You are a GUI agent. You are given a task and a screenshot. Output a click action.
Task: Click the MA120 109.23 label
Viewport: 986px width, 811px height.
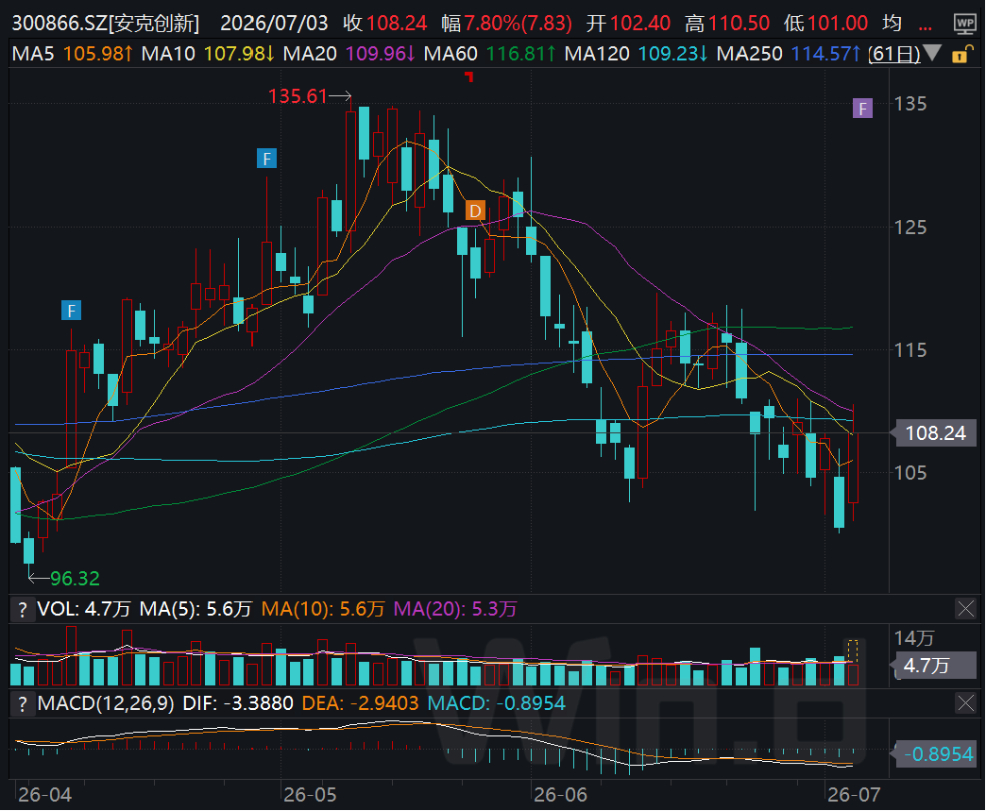click(637, 54)
